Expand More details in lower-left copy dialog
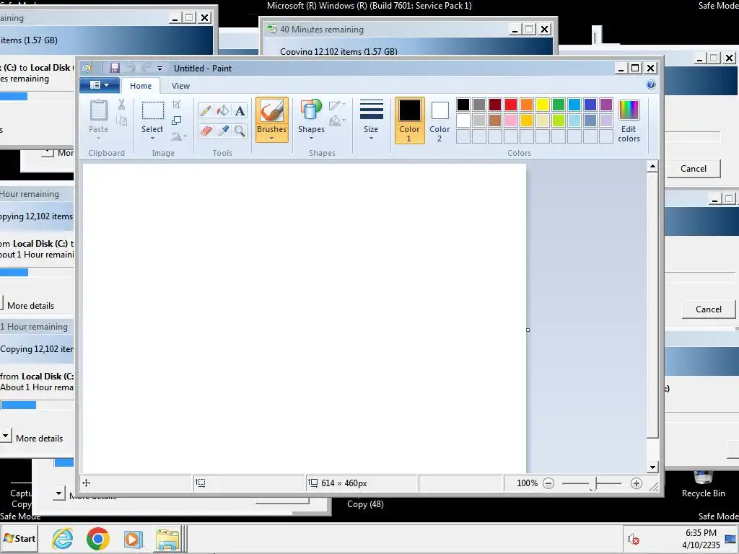The height and width of the screenshot is (554, 739). [x=6, y=435]
